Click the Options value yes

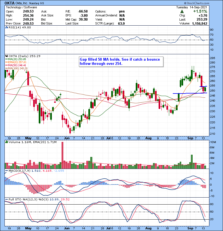122,11
